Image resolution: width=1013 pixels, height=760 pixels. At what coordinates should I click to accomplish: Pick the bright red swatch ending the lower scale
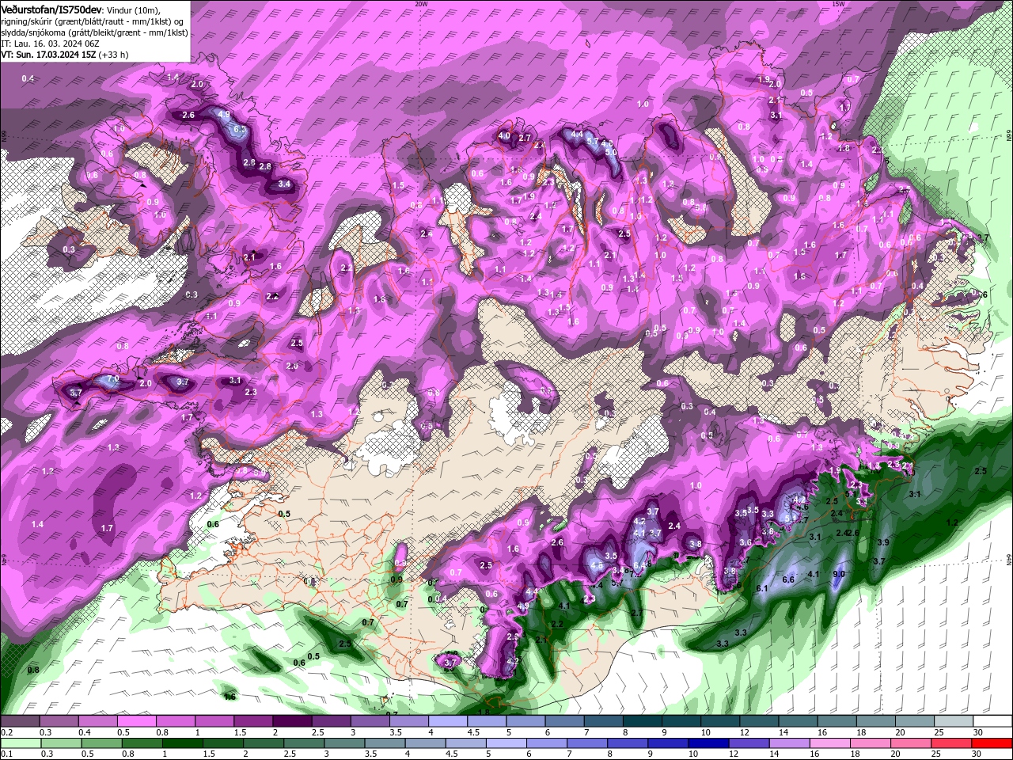point(992,743)
